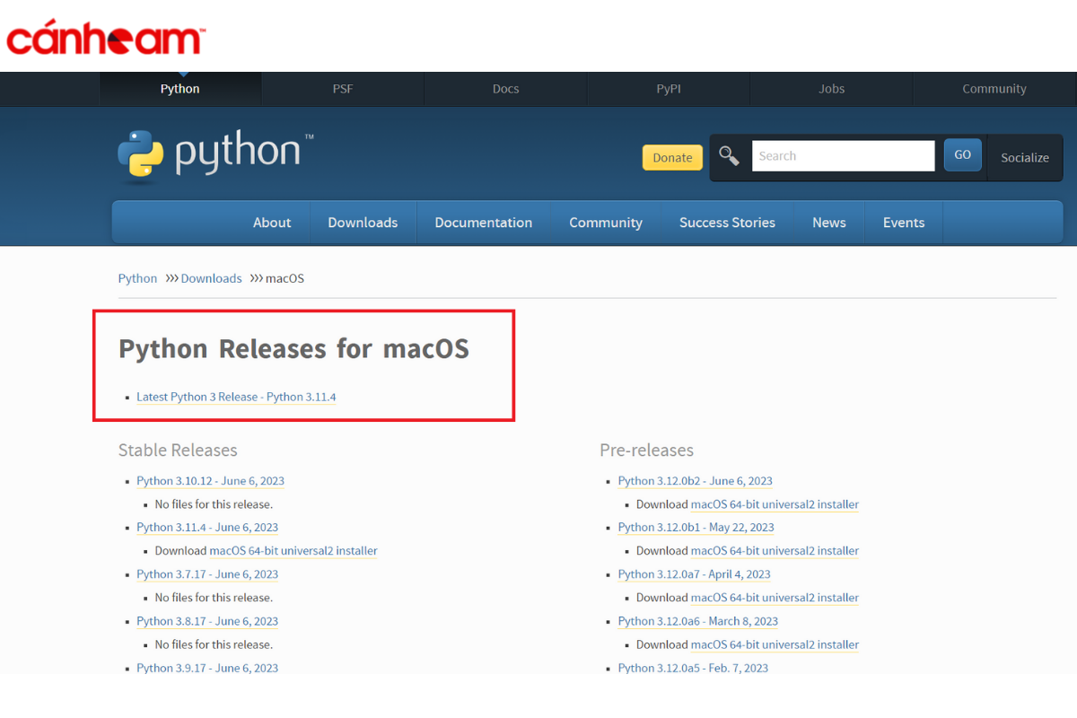Open Python 3.10.12 release link
The image size is (1077, 718).
(210, 481)
